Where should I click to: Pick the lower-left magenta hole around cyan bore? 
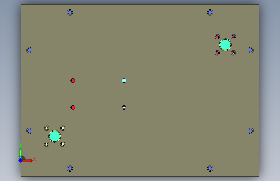217,53
